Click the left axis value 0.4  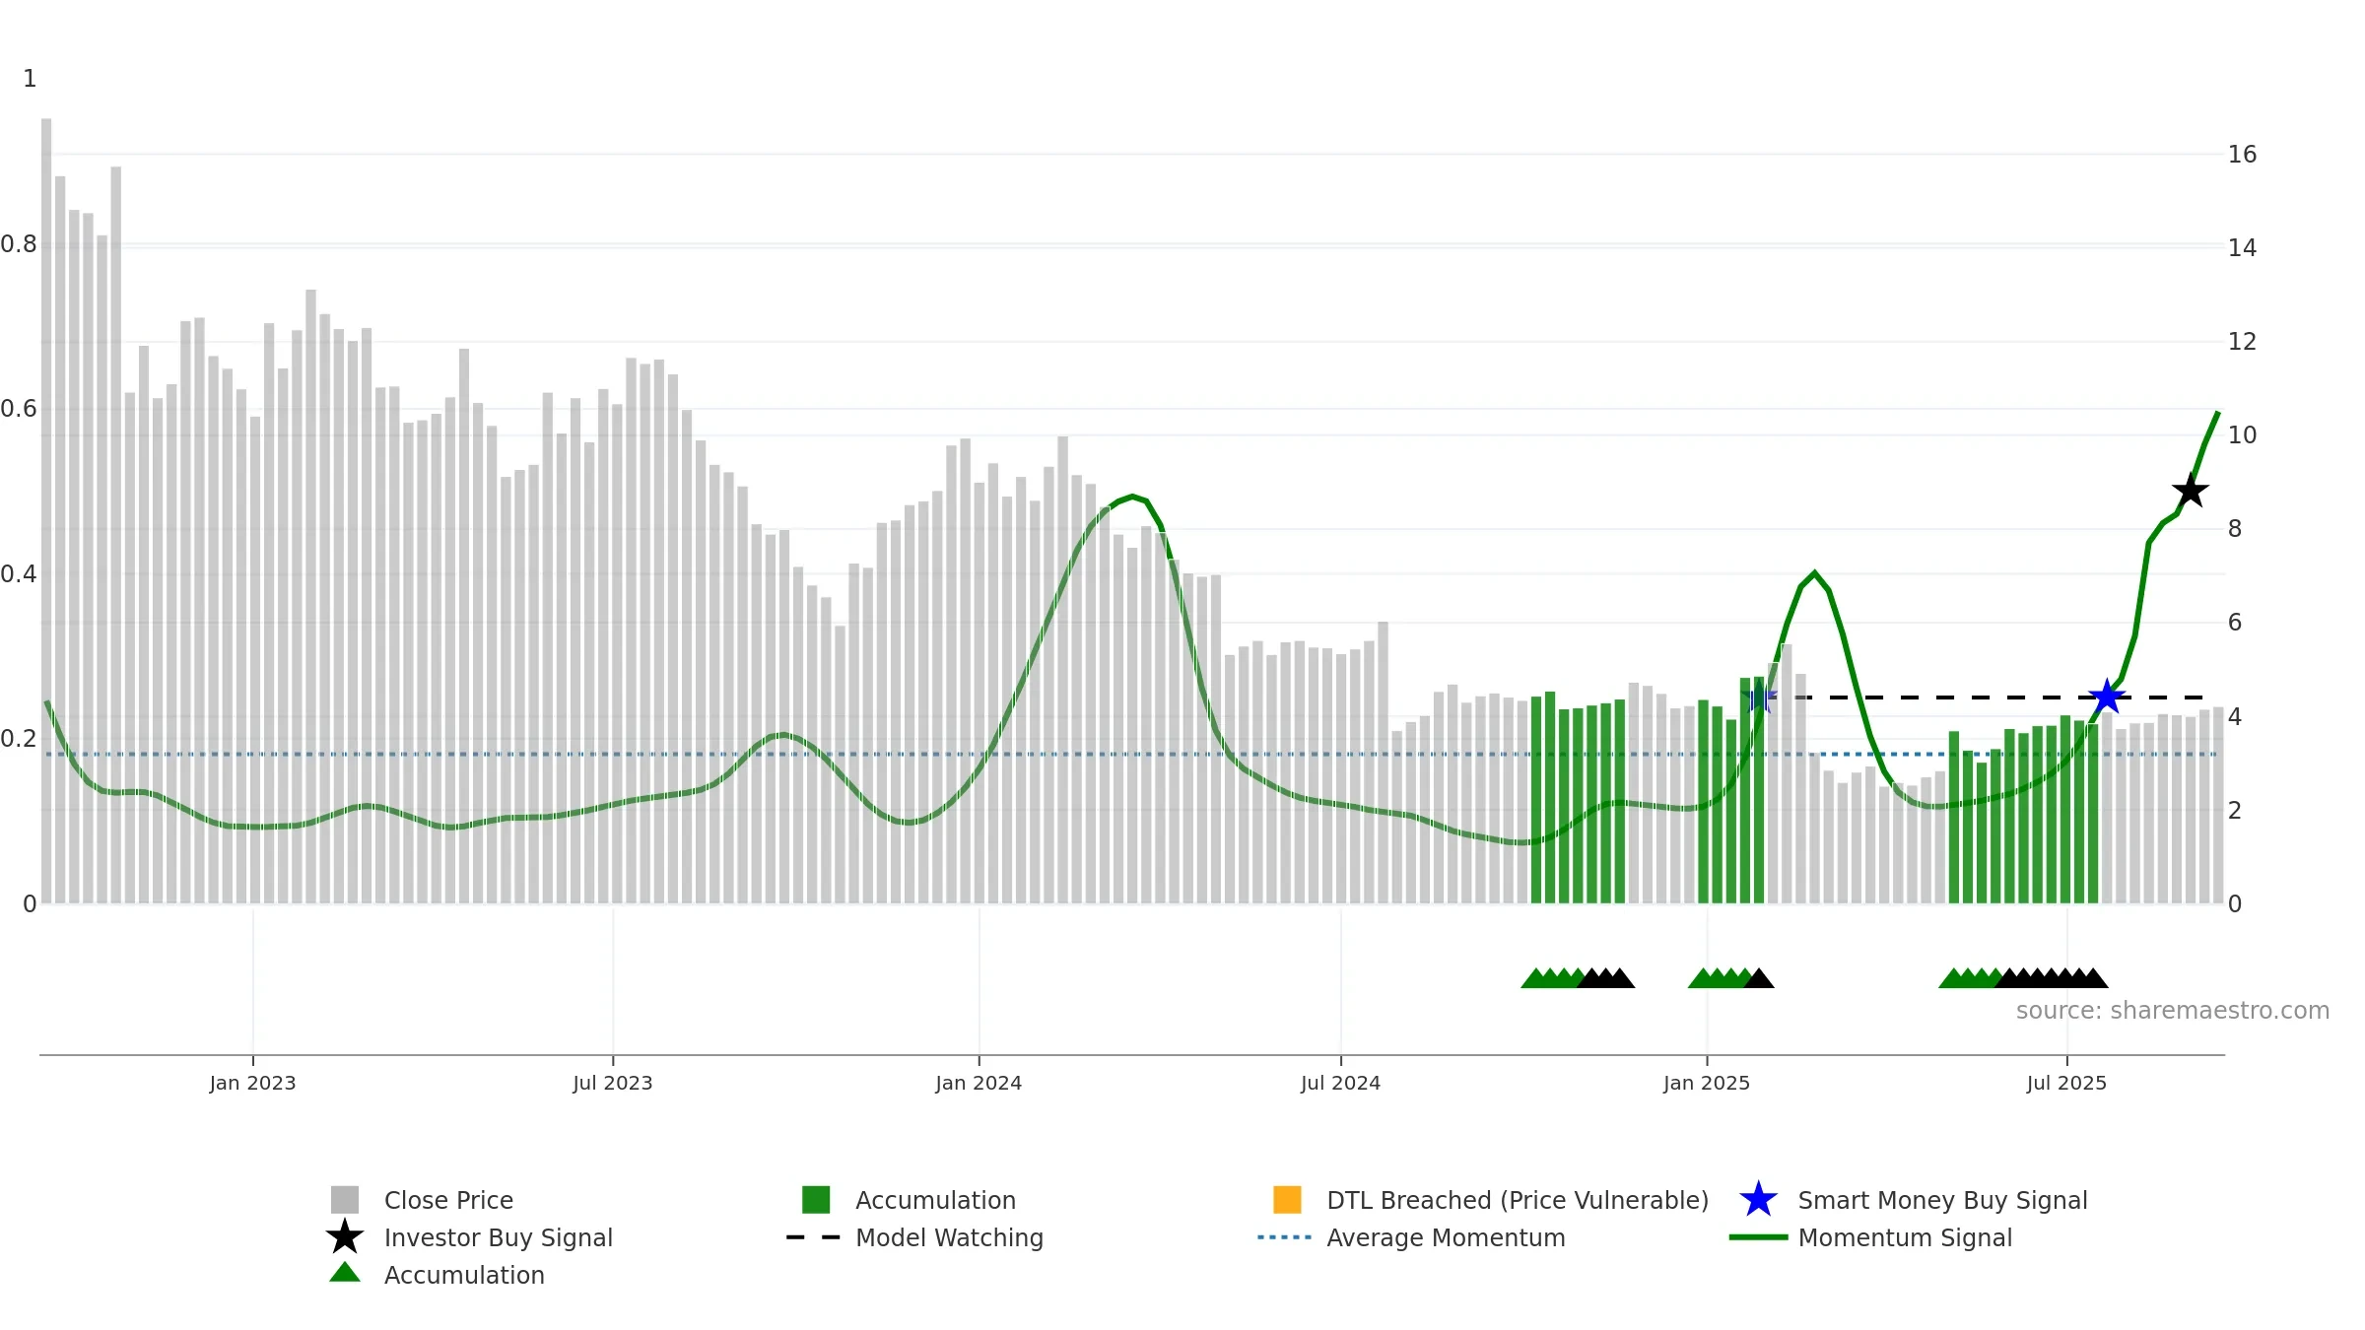[x=19, y=574]
